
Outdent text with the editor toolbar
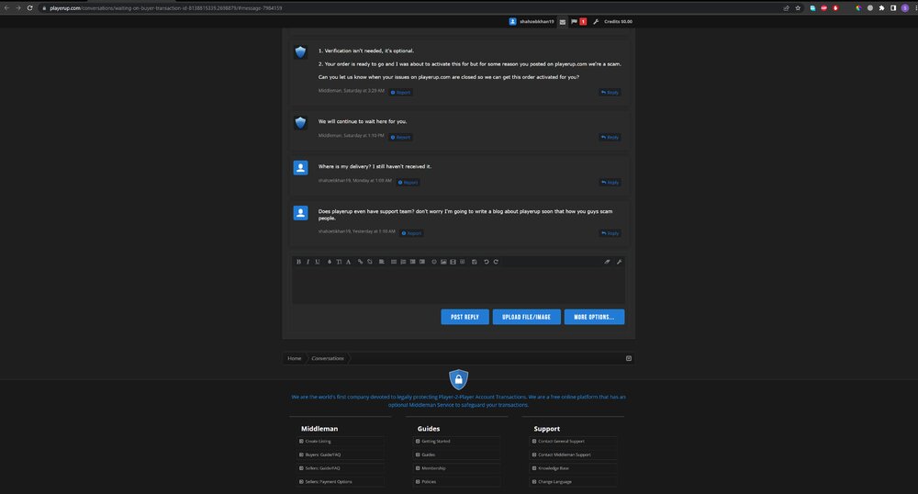[x=413, y=262]
